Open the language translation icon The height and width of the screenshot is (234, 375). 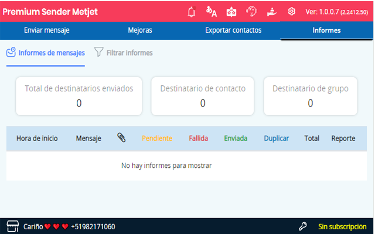pyautogui.click(x=212, y=12)
